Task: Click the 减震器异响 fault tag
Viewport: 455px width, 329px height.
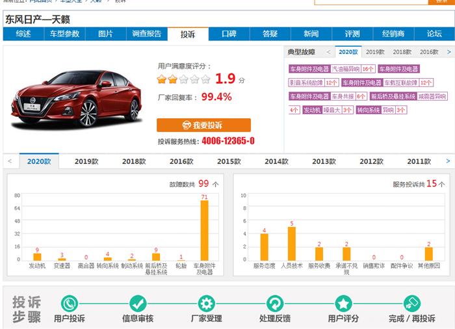Action: point(409,96)
